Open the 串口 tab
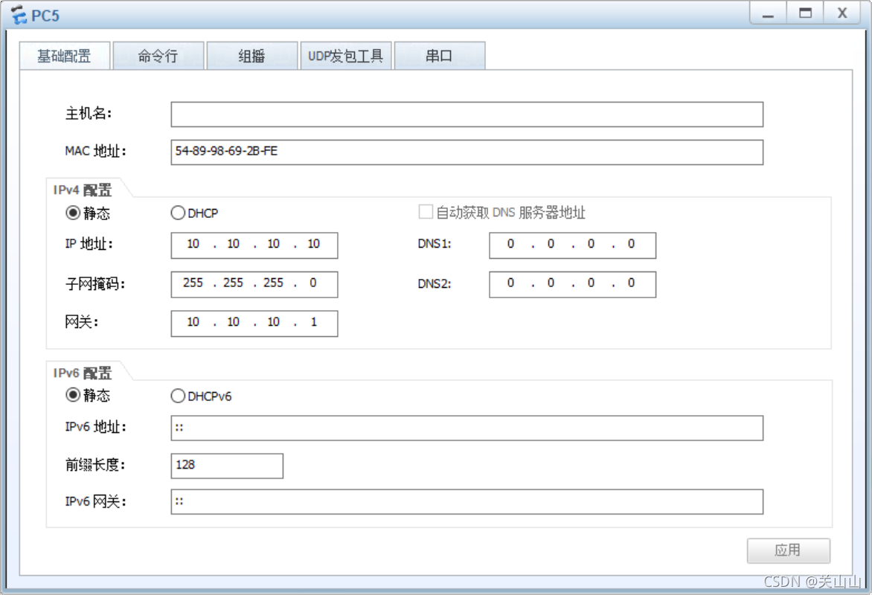This screenshot has height=595, width=872. pos(439,56)
